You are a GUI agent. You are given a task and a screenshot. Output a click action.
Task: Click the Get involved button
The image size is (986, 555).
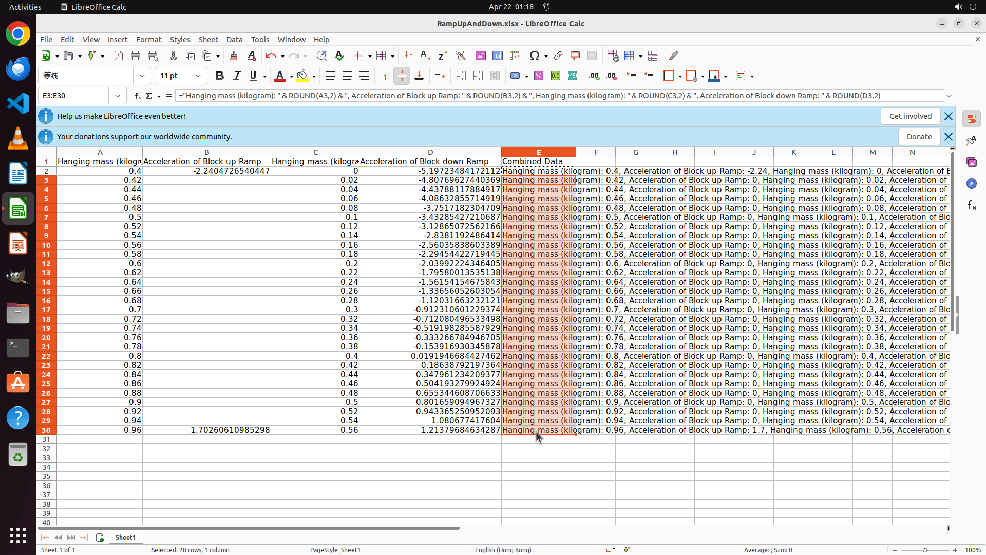pyautogui.click(x=910, y=116)
